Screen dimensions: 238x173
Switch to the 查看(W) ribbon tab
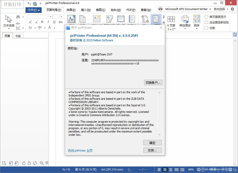tap(146, 10)
